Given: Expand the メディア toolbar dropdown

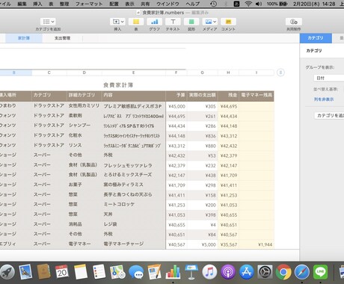Looking at the screenshot, I should pos(209,22).
